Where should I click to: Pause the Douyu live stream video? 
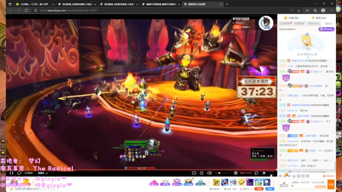tap(12, 173)
